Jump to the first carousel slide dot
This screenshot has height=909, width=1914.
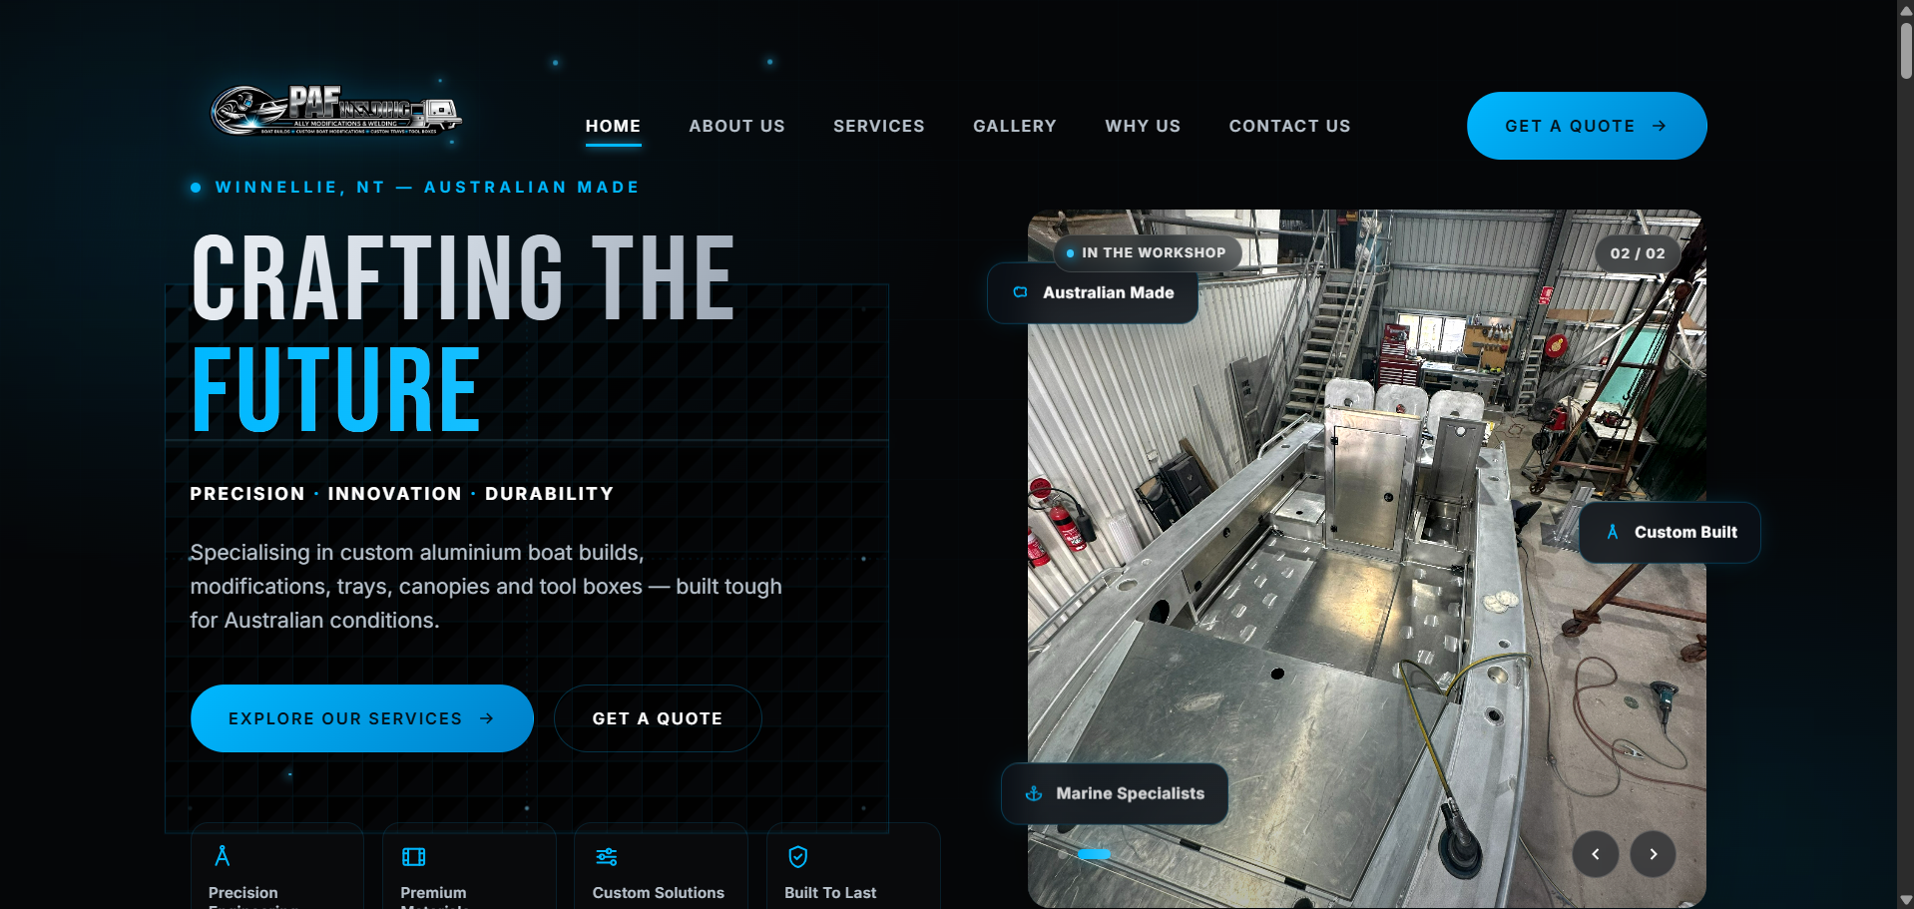[1062, 854]
